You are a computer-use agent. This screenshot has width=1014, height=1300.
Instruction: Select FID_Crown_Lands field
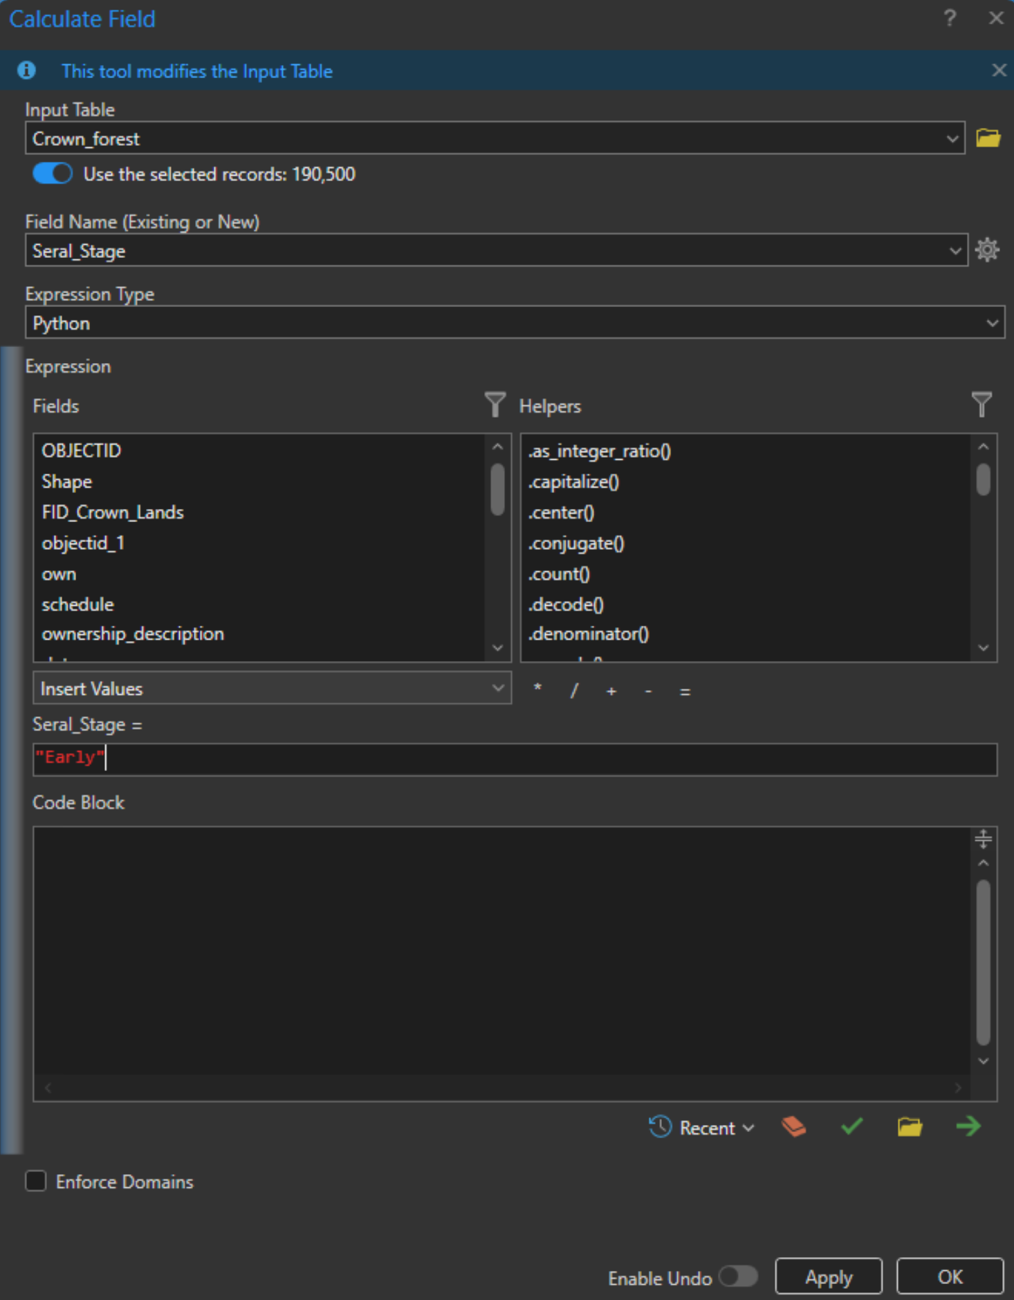[x=113, y=512]
